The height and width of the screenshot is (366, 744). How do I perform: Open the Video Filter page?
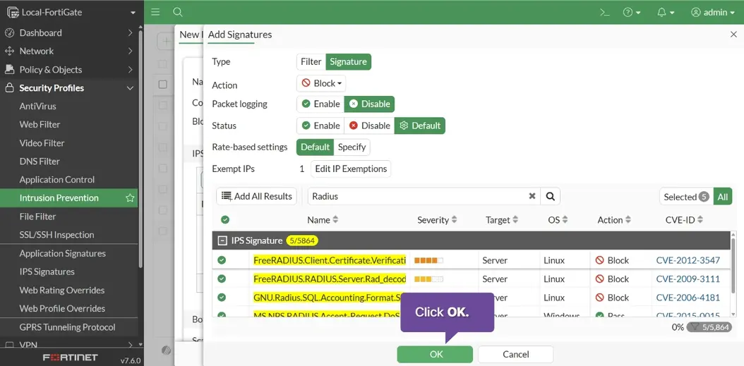42,143
